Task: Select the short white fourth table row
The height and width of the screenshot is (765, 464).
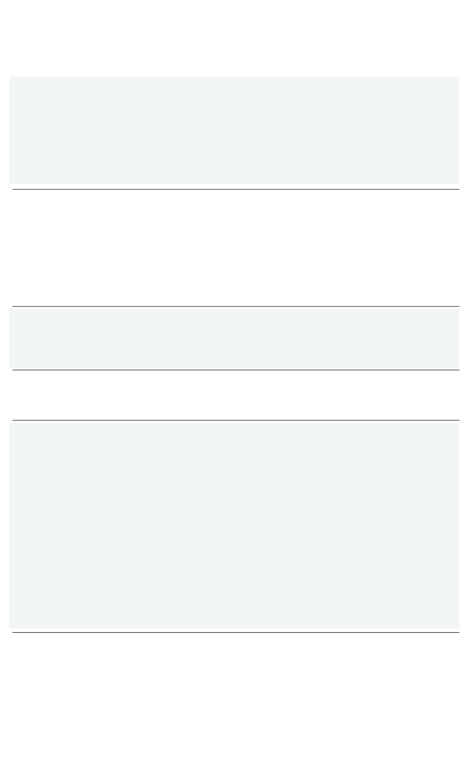Action: (235, 395)
